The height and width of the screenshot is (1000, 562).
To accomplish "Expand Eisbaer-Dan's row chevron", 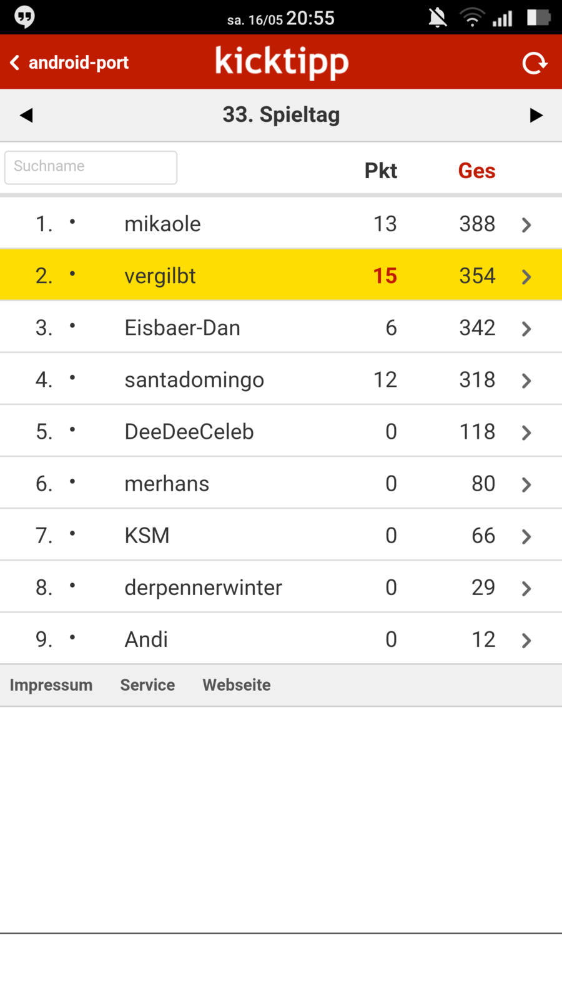I will (526, 328).
